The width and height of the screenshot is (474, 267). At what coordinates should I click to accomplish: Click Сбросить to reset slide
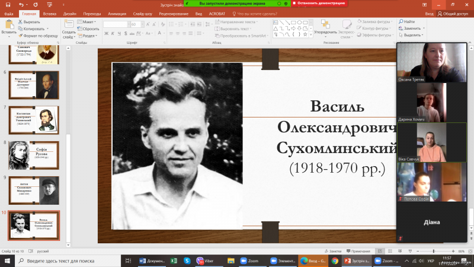88,28
